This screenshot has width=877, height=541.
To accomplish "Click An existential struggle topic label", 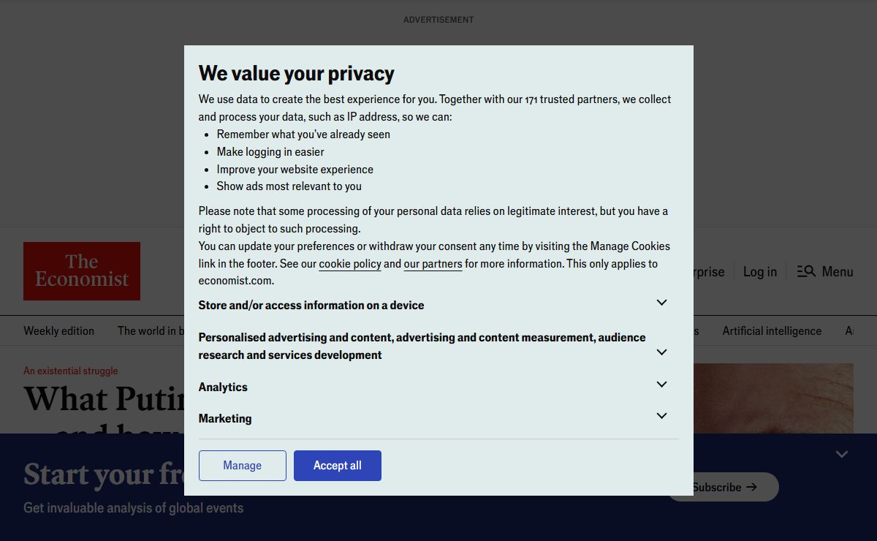I will point(70,371).
